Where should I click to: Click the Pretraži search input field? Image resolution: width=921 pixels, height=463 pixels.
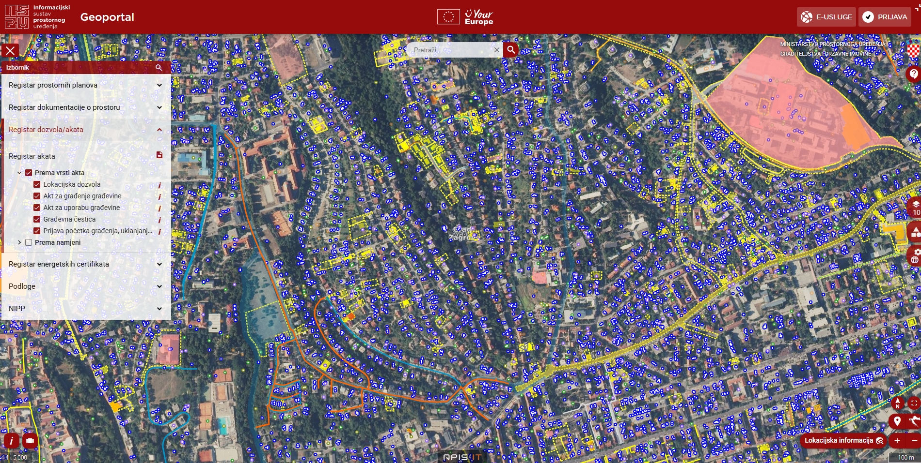tap(451, 50)
